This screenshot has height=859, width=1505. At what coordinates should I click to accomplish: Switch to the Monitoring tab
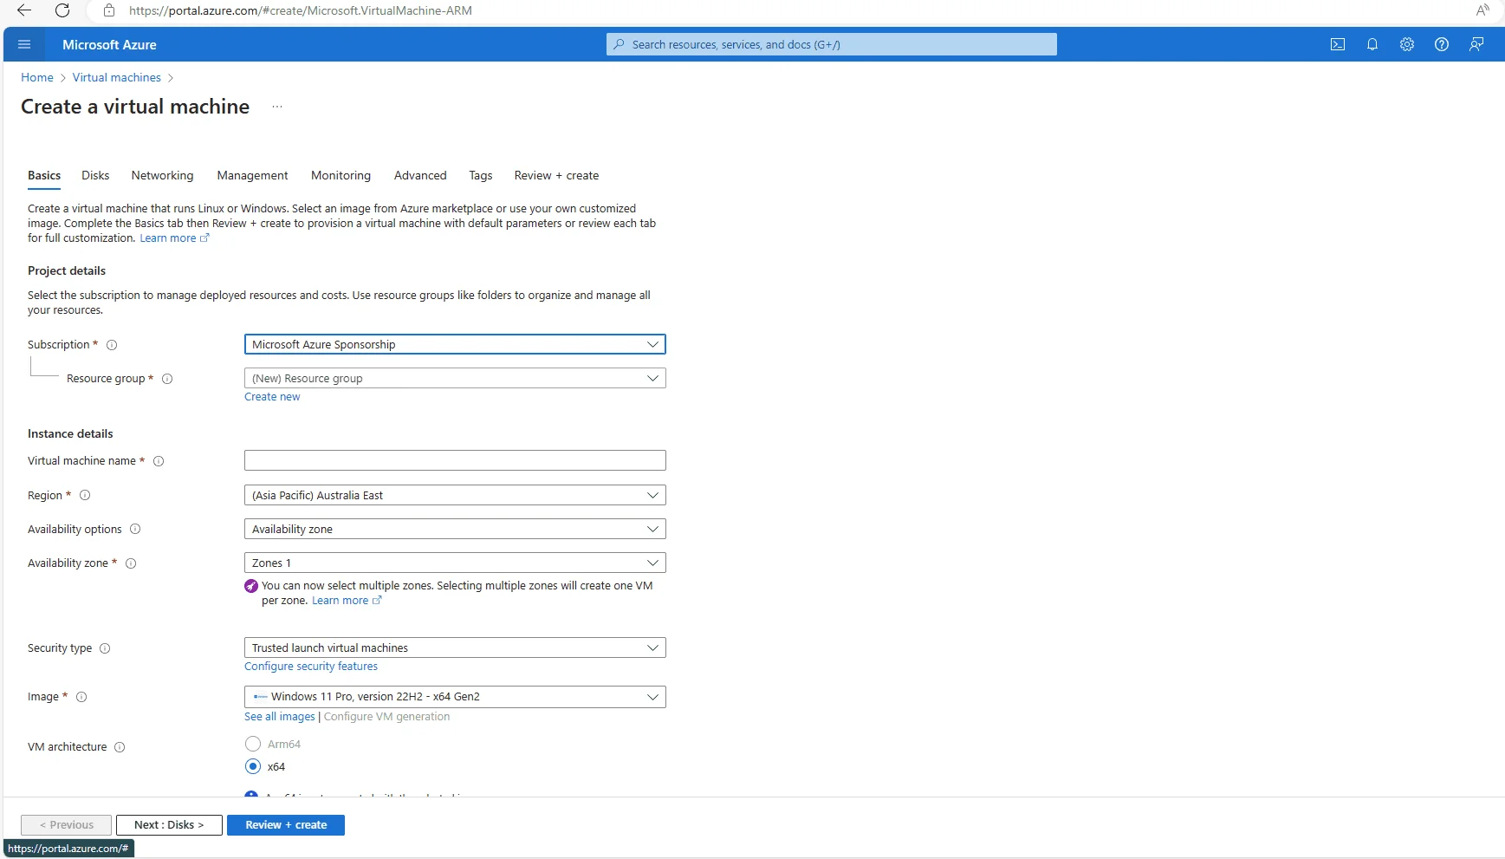[x=341, y=175]
